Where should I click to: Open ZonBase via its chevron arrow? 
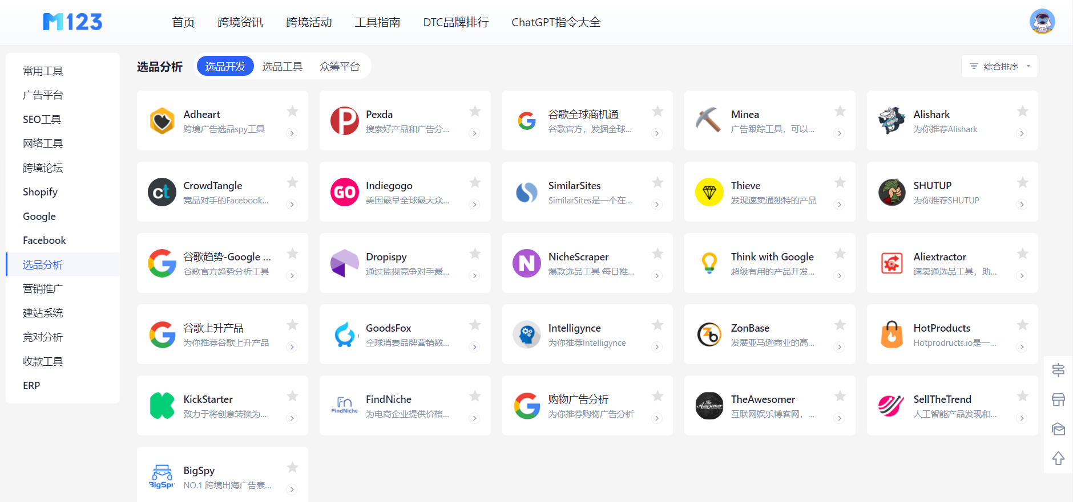tap(839, 347)
